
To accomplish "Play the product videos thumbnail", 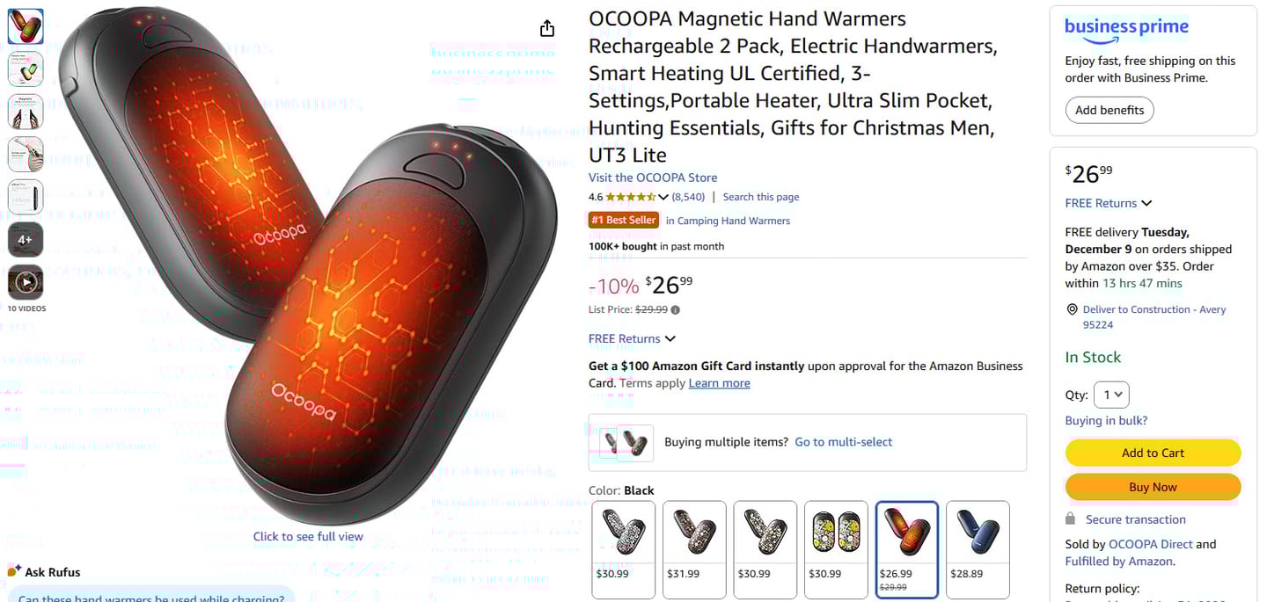I will coord(26,282).
